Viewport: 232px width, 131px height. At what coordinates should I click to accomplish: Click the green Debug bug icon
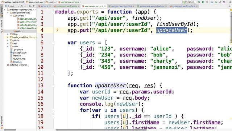coord(203,2)
